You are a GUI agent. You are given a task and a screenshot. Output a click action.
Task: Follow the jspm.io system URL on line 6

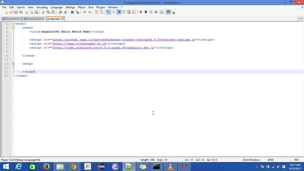pos(79,44)
